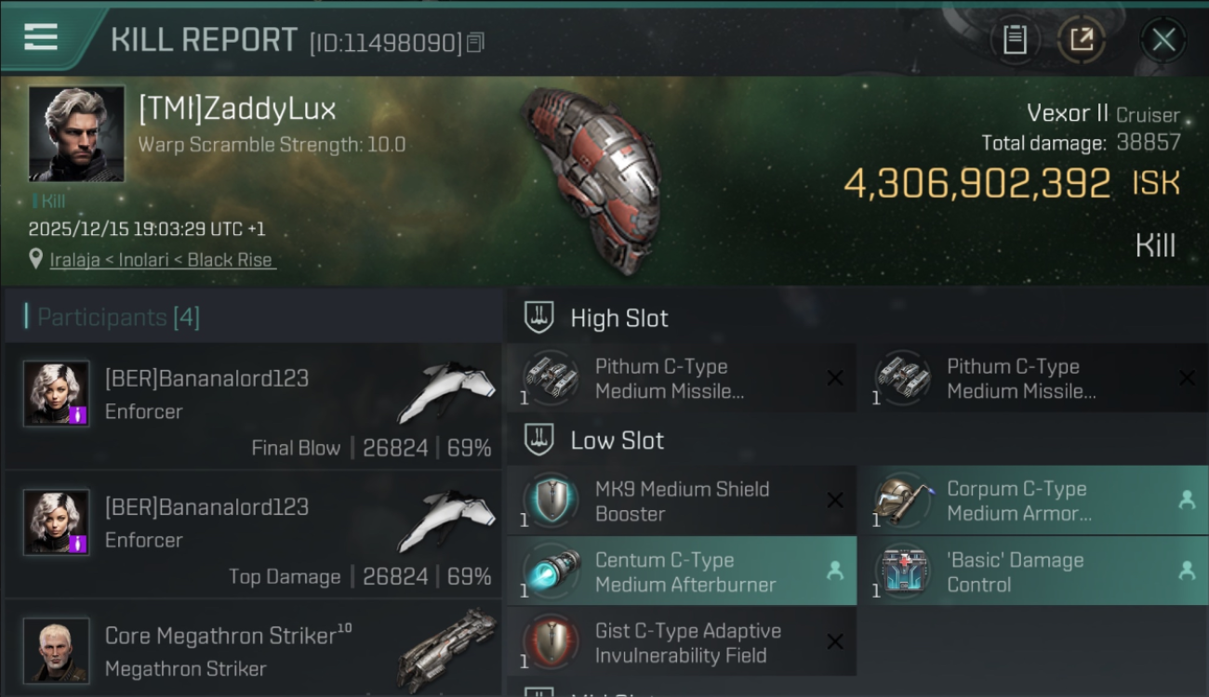Open Core Megathron Striker participant
This screenshot has height=697, width=1209.
click(x=253, y=649)
